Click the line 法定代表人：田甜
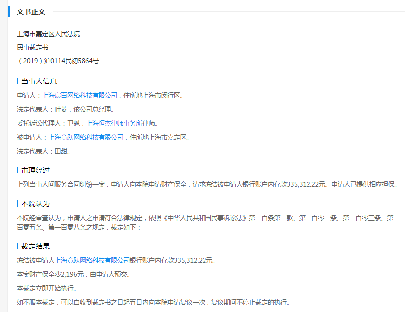Viewport: 411px width, 312px height. [43, 151]
